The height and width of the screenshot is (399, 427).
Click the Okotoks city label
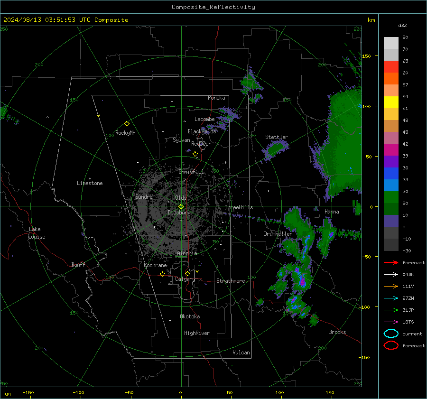click(190, 316)
